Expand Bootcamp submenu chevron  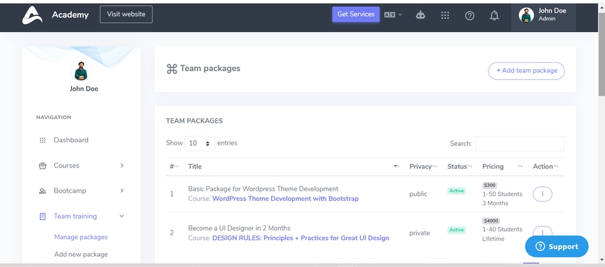click(x=122, y=191)
